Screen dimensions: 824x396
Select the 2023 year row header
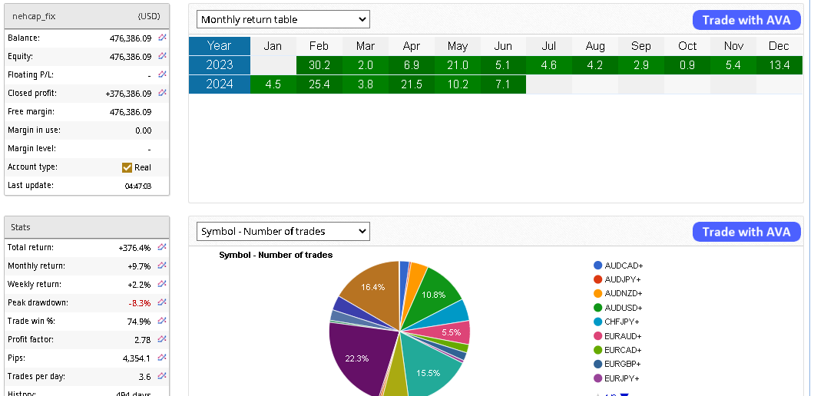(x=219, y=65)
